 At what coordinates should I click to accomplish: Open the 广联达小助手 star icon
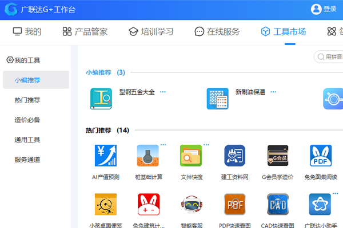pyautogui.click(x=320, y=205)
